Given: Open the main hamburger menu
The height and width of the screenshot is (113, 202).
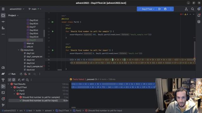Looking at the screenshot, I should 3,9.
